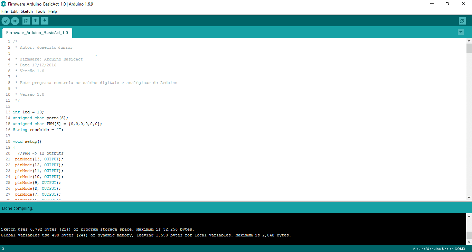
Task: Click the Upload arrow icon
Action: tap(15, 21)
